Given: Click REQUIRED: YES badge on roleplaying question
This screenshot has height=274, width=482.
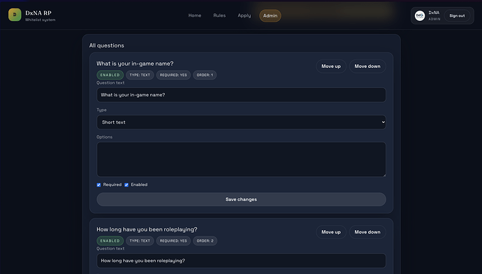Looking at the screenshot, I should [173, 240].
